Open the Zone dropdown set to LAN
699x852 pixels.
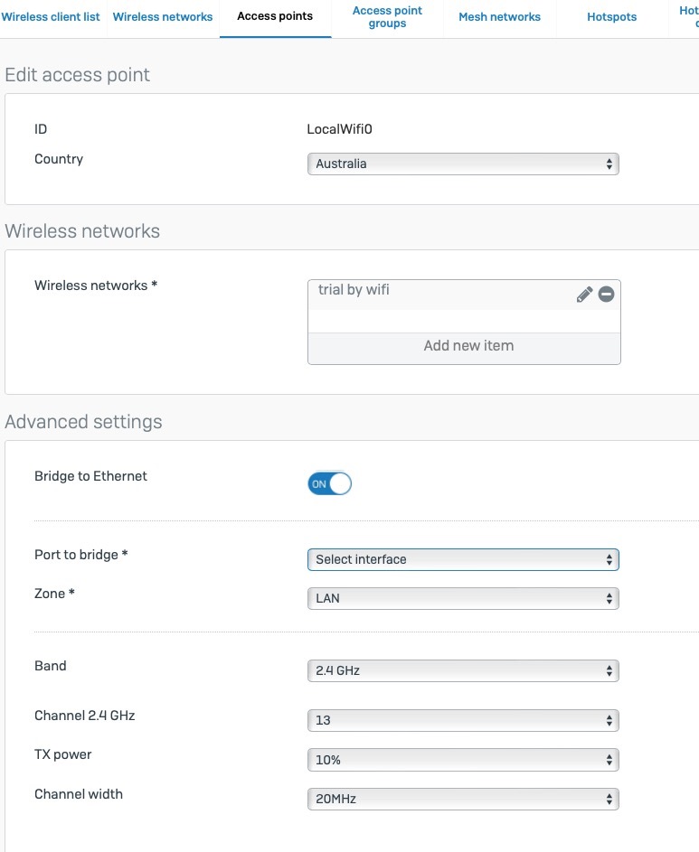click(463, 598)
